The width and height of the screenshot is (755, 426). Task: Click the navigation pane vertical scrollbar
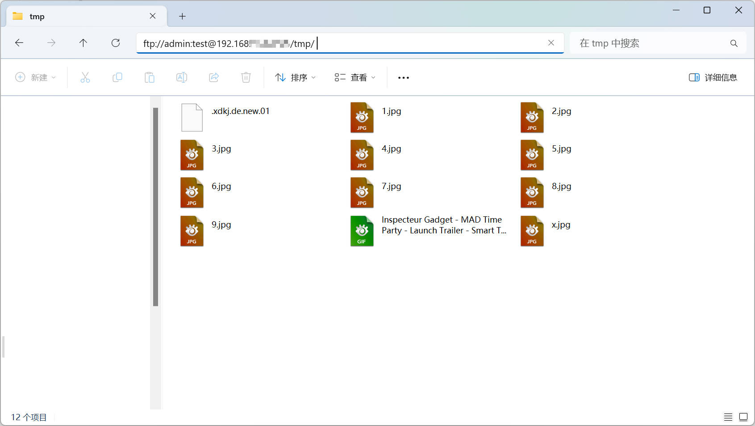click(x=155, y=207)
